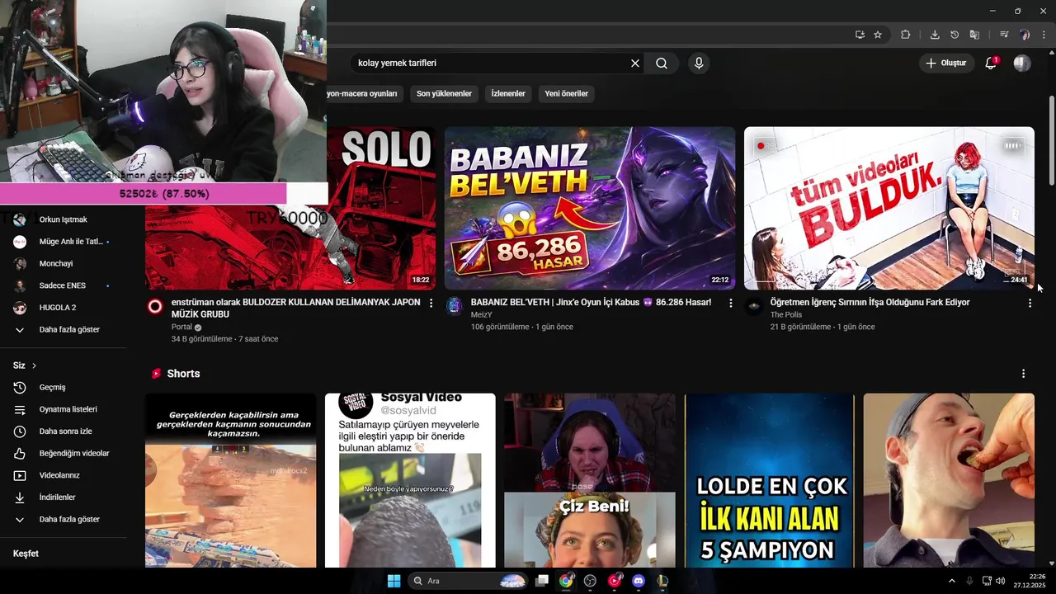The image size is (1056, 594).
Task: Open the YouTube account avatar menu
Action: click(1022, 63)
